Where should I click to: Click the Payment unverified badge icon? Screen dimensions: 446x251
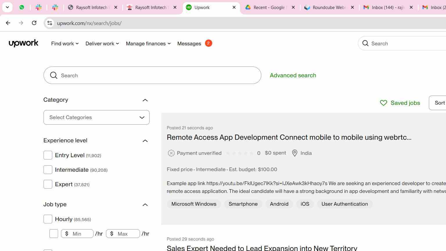[x=171, y=153]
